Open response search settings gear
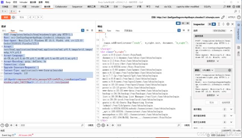Viewport: 242px width, 138px height. point(103,125)
